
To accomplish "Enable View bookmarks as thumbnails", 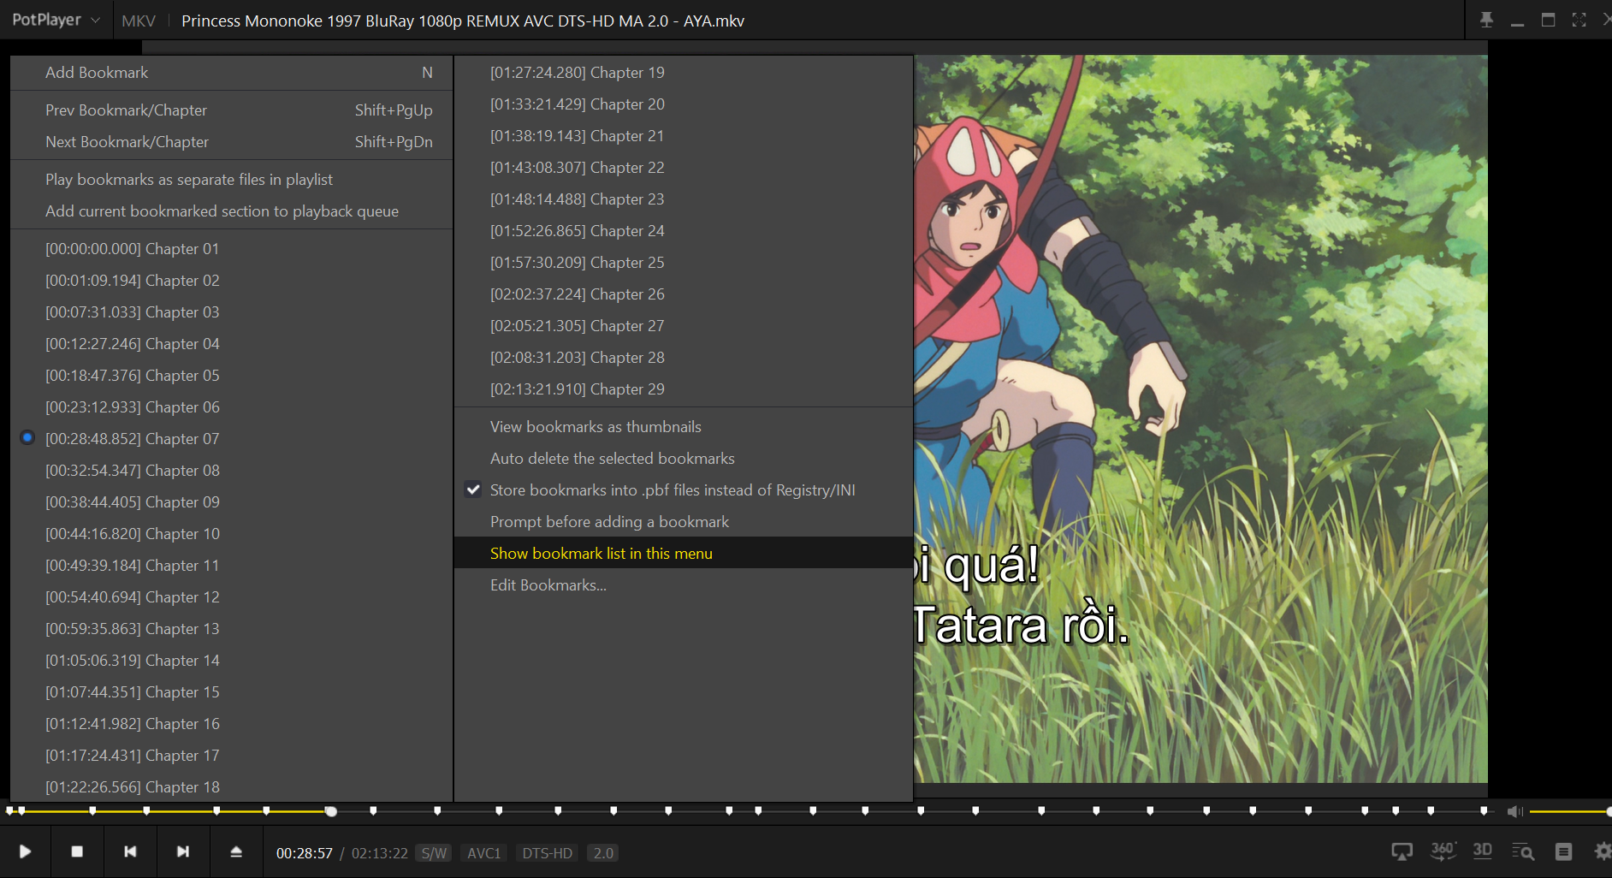I will click(684, 427).
